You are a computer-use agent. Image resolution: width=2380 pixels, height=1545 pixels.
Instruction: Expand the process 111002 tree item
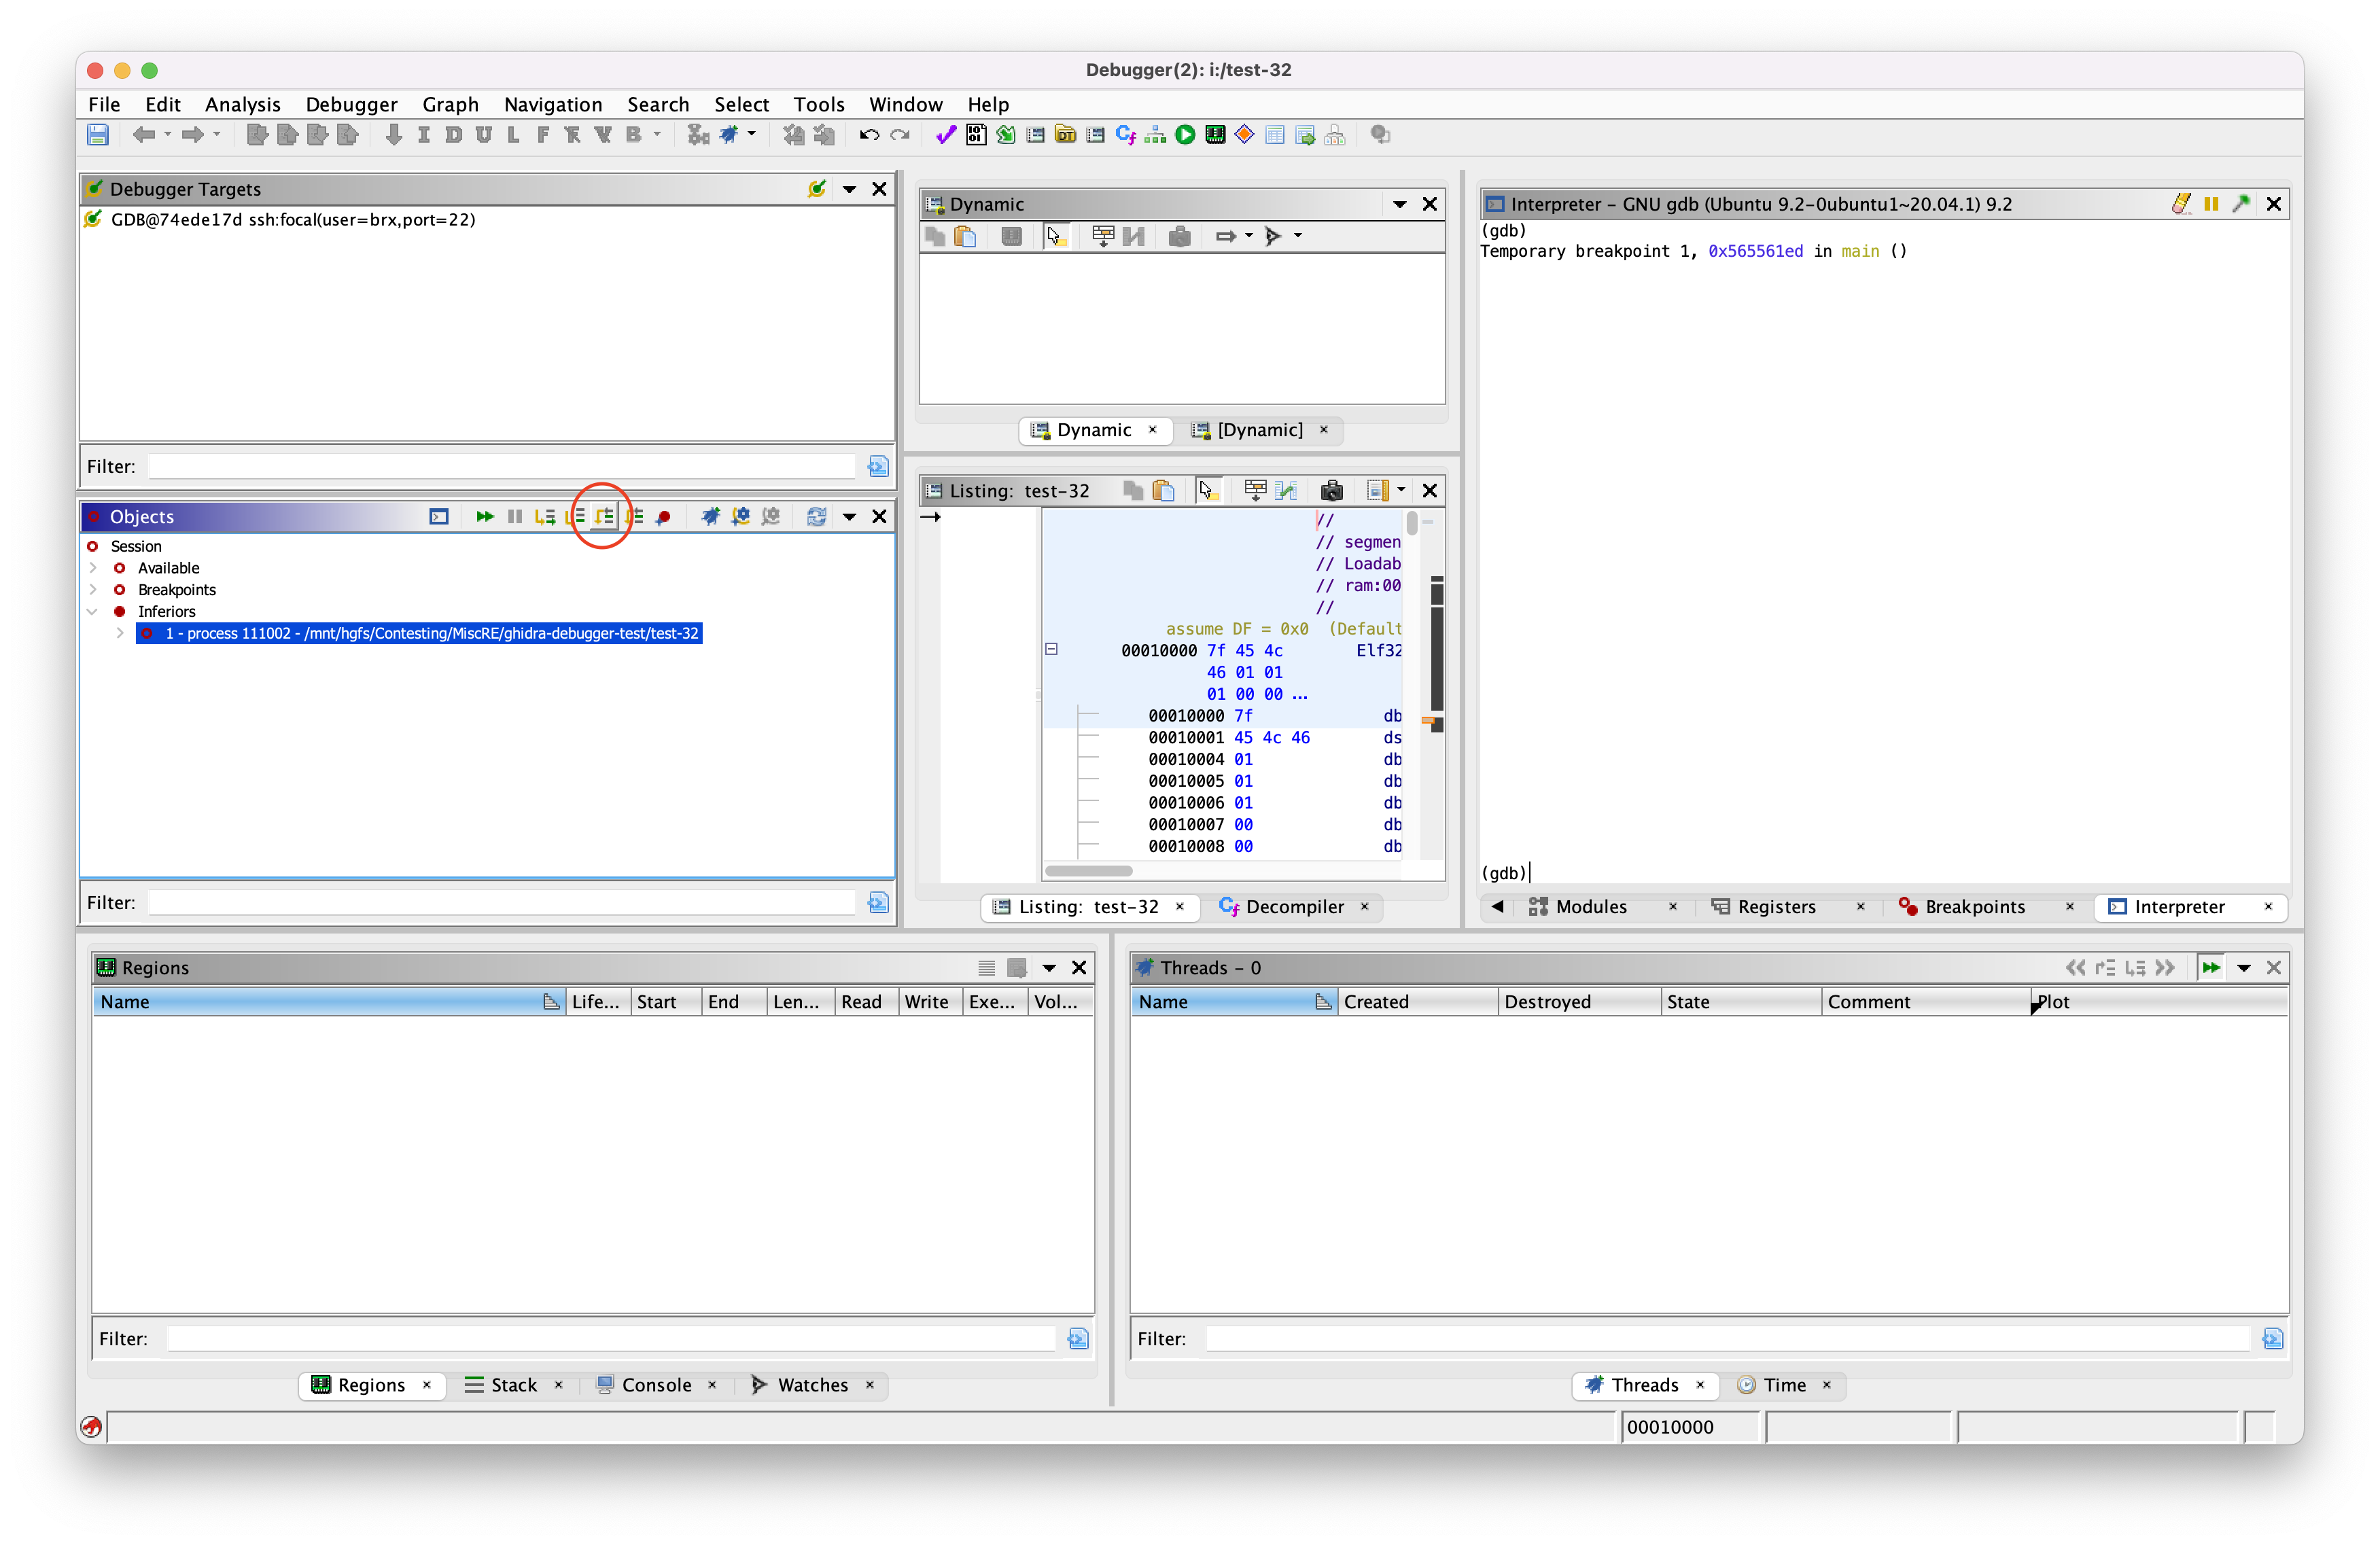tap(121, 633)
